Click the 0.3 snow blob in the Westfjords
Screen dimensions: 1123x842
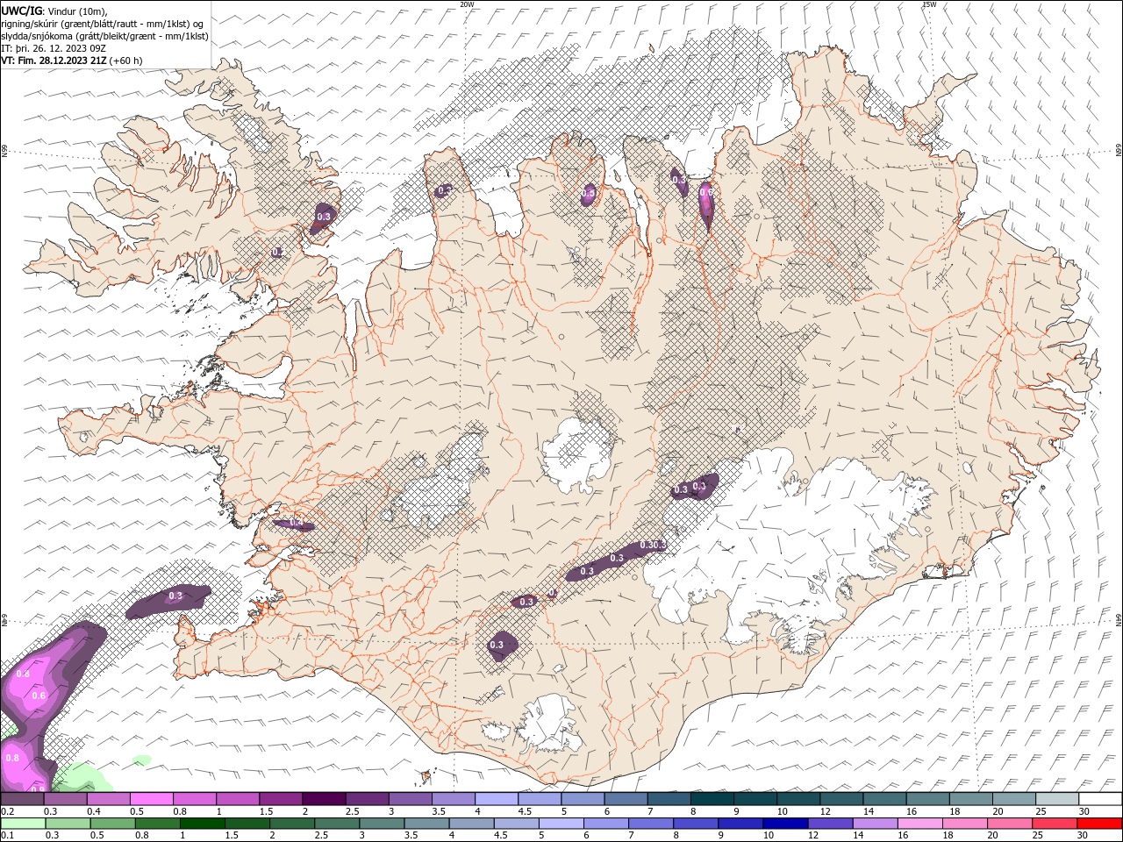click(323, 217)
